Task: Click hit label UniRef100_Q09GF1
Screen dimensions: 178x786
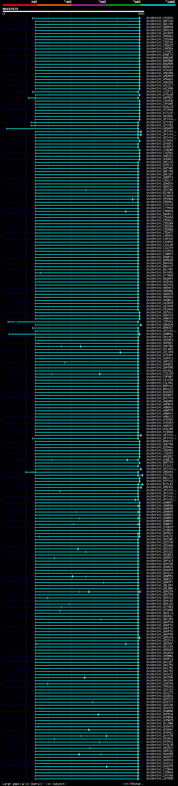Action: 159,144
